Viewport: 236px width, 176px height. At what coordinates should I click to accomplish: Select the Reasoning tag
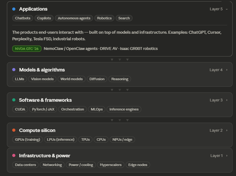(x=120, y=79)
